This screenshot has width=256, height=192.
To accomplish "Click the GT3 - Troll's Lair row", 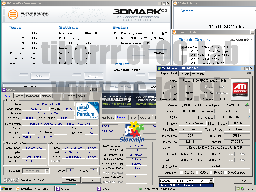I will [x=206, y=59].
